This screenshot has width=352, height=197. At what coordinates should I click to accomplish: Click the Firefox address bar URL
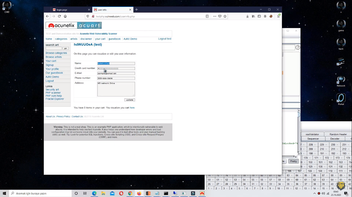pyautogui.click(x=115, y=16)
